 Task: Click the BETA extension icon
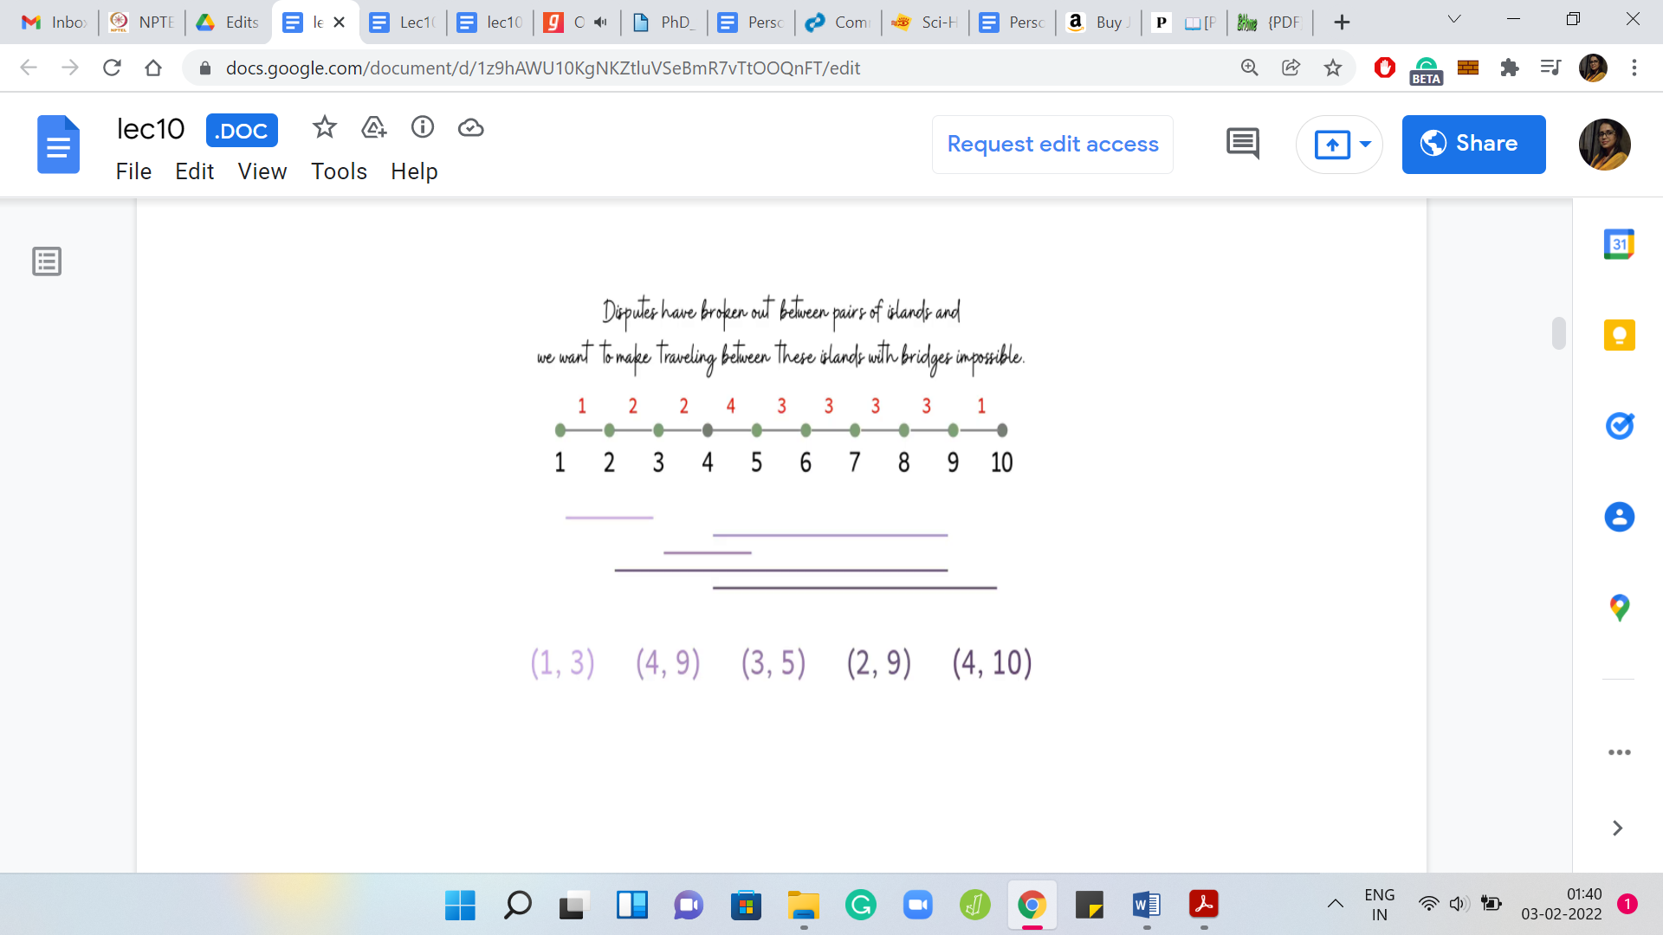point(1426,70)
